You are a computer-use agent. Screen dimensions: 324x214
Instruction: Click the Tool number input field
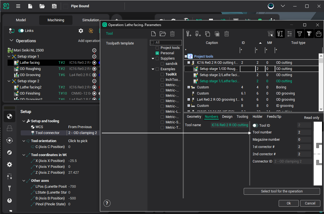click(304, 132)
